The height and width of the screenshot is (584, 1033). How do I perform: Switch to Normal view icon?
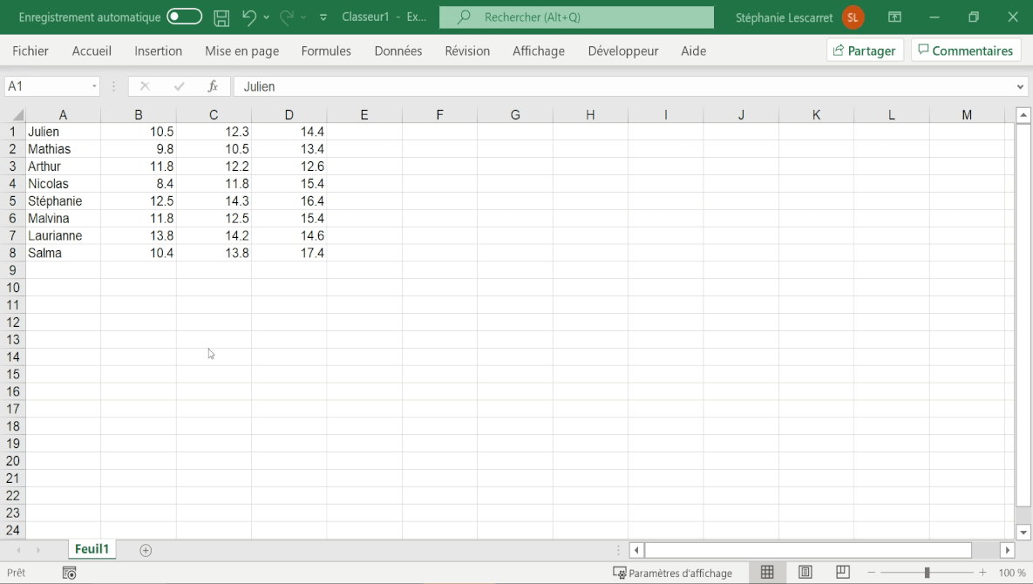767,572
